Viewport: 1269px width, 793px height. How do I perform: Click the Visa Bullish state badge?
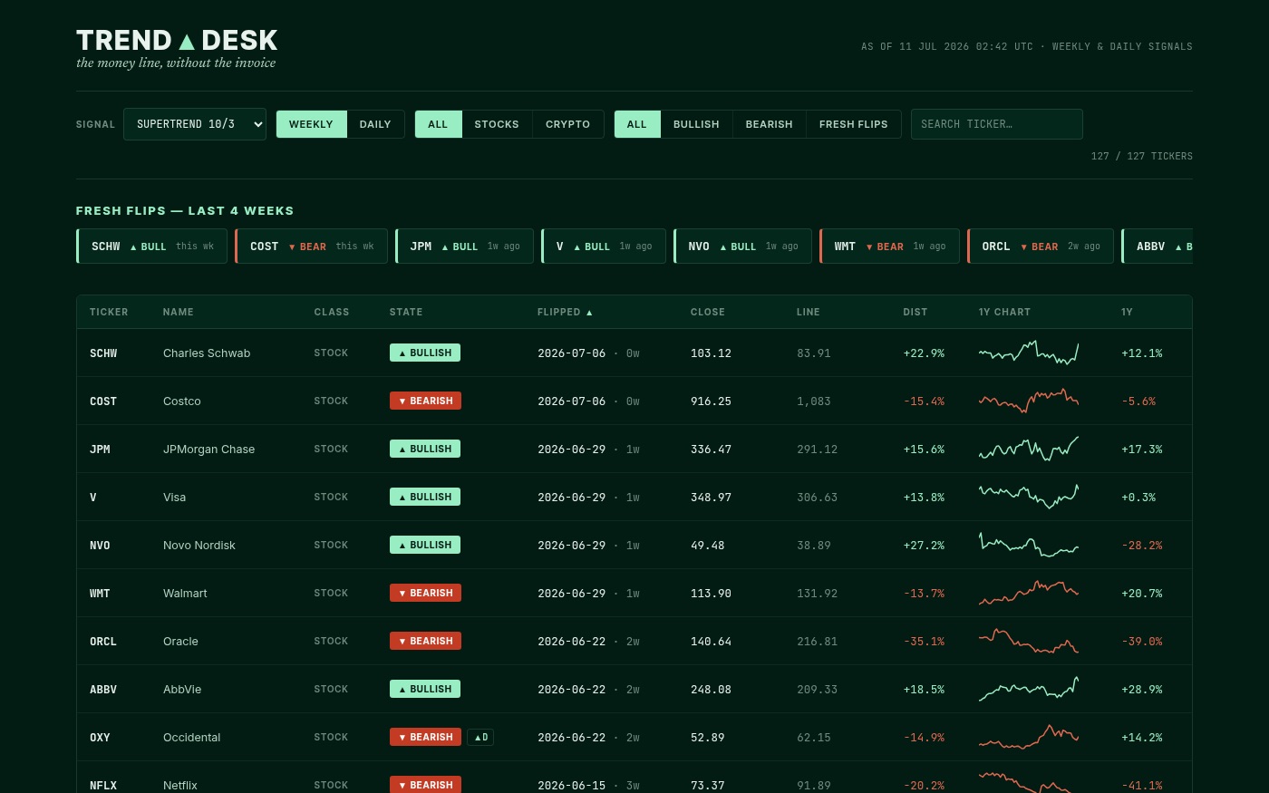pyautogui.click(x=425, y=497)
